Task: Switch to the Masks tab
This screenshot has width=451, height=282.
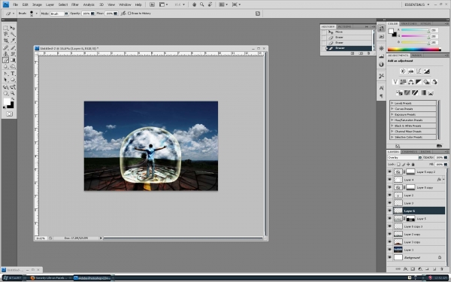Action: (x=416, y=55)
